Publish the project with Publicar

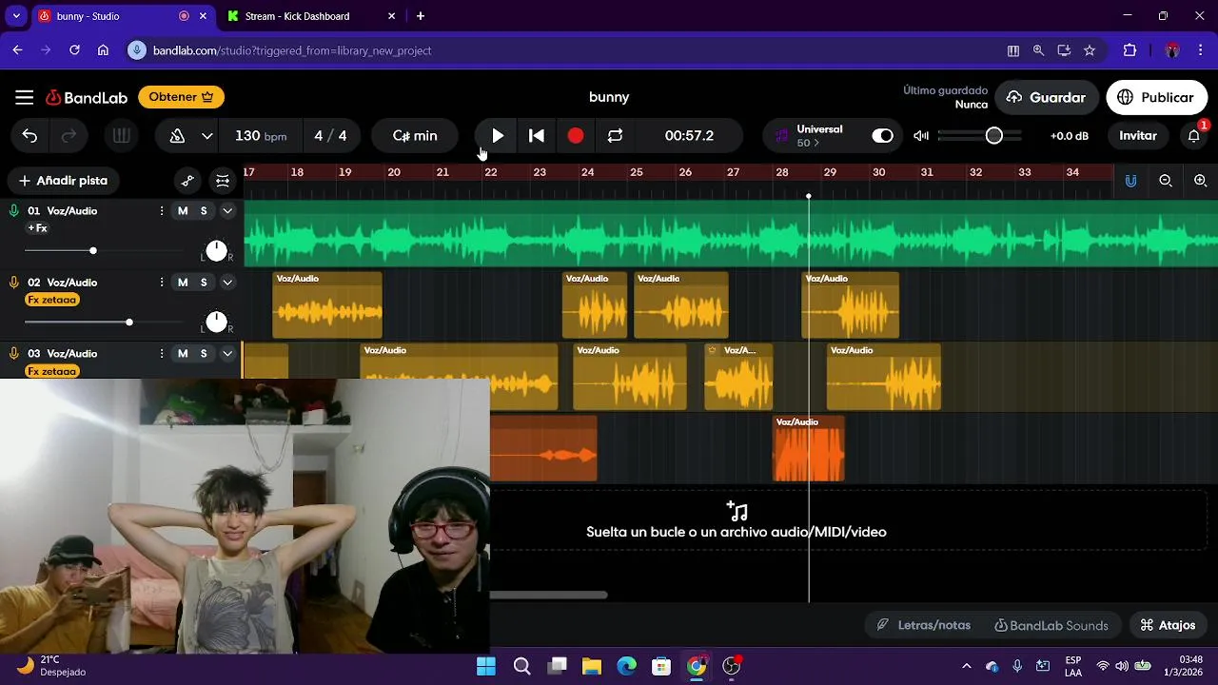click(1156, 97)
